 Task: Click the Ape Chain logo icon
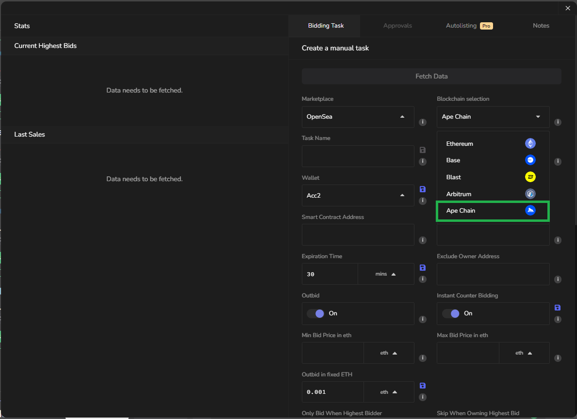(x=530, y=210)
